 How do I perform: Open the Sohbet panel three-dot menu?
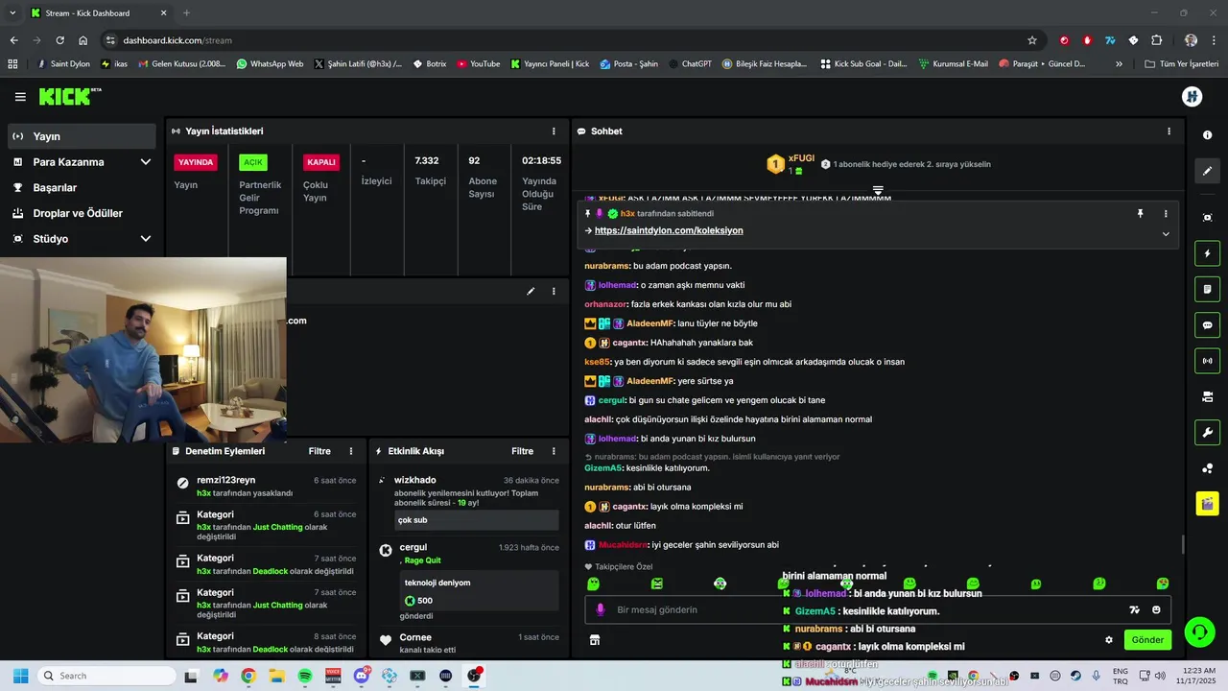(x=1169, y=131)
